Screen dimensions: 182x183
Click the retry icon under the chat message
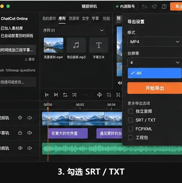tap(26, 59)
